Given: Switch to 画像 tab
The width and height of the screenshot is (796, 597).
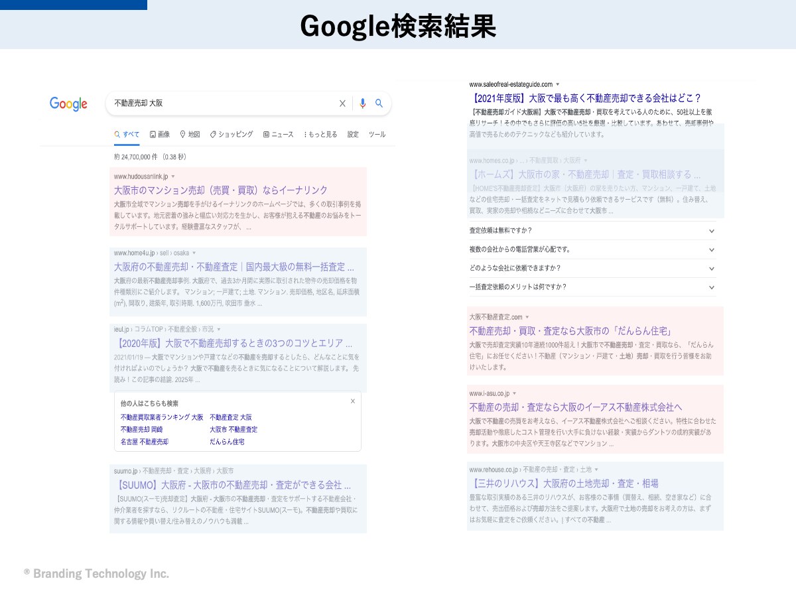Looking at the screenshot, I should coord(160,134).
